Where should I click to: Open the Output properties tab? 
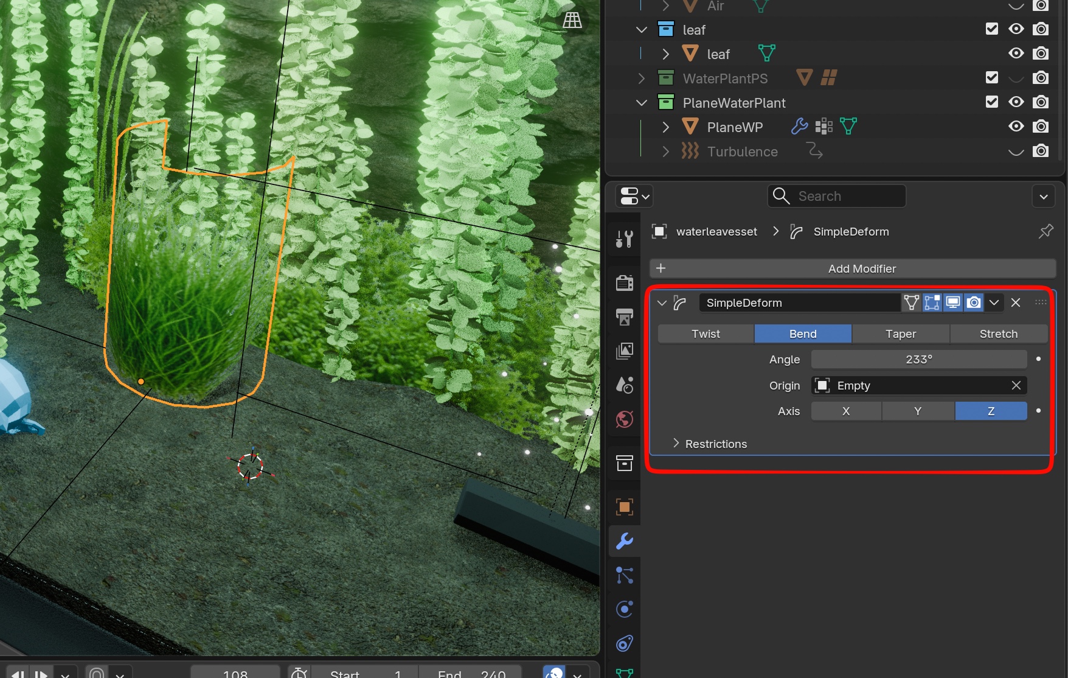(x=624, y=316)
